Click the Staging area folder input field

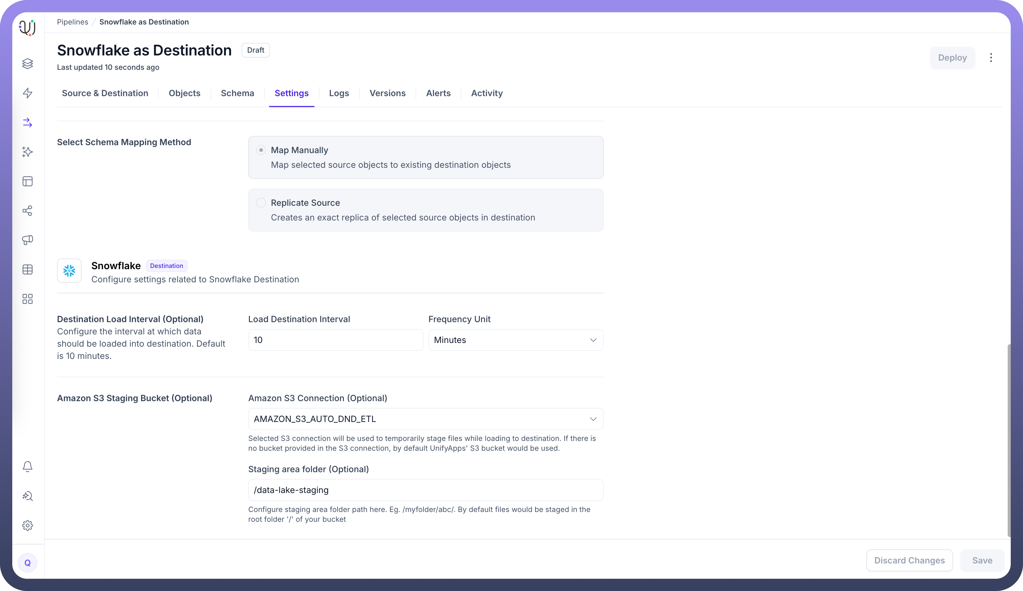pos(425,490)
